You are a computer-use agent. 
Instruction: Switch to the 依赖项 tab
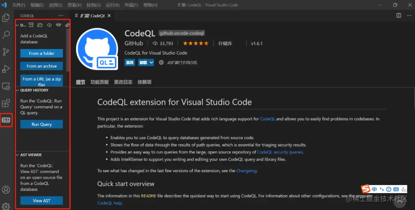(144, 82)
